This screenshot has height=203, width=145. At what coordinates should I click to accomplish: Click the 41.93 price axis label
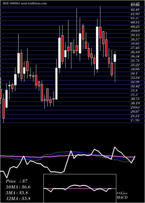[135, 14]
